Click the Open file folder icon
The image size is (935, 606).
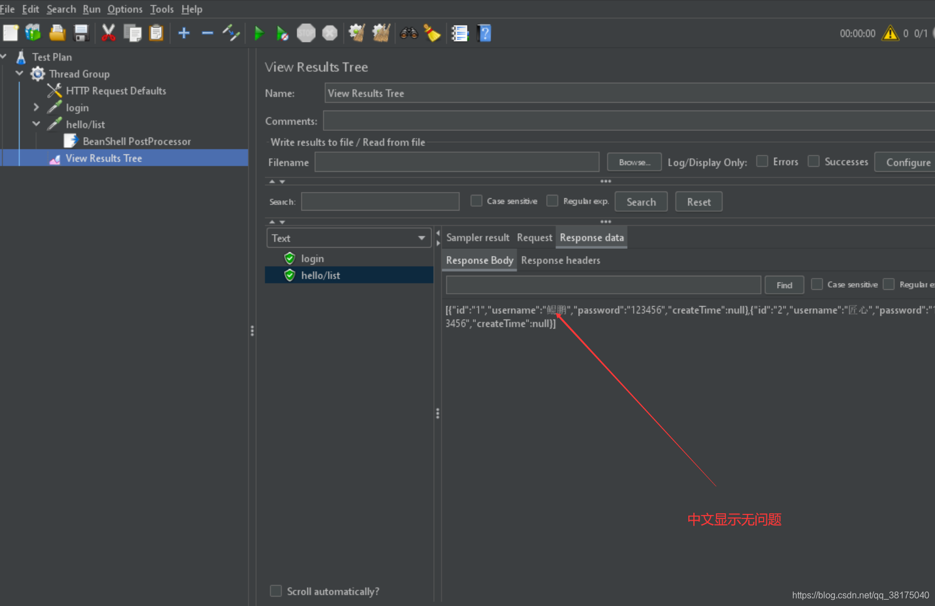[x=57, y=33]
